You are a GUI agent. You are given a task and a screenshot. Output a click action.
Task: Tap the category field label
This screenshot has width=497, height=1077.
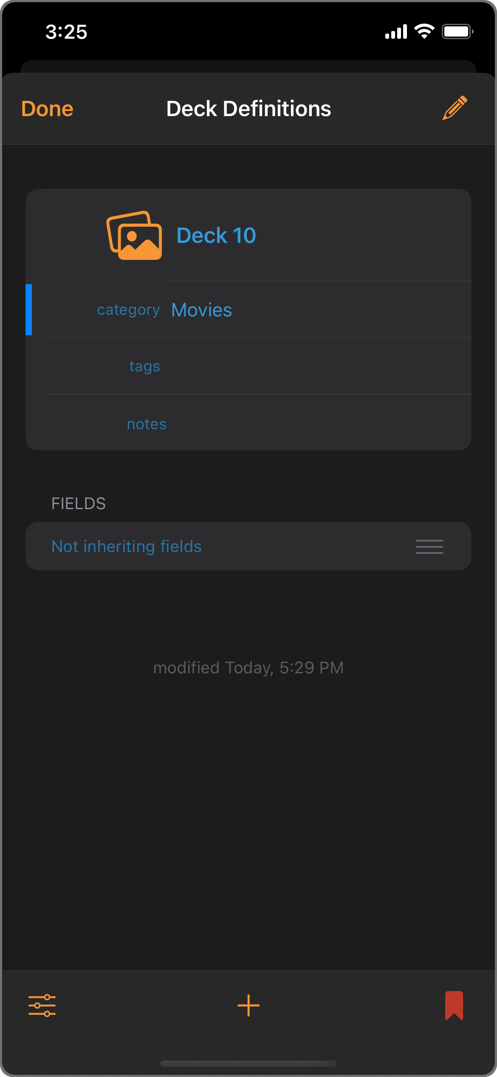(128, 310)
